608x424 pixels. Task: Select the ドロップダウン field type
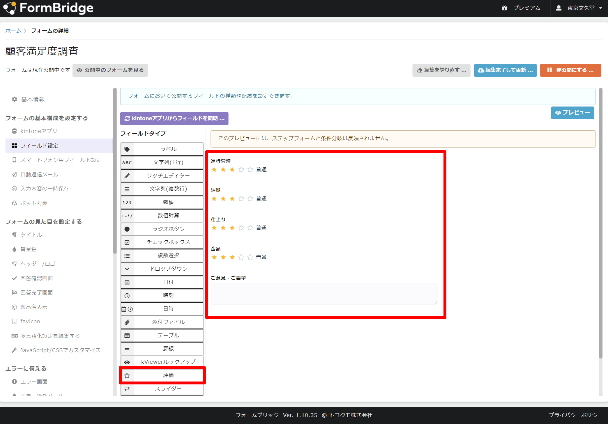168,269
